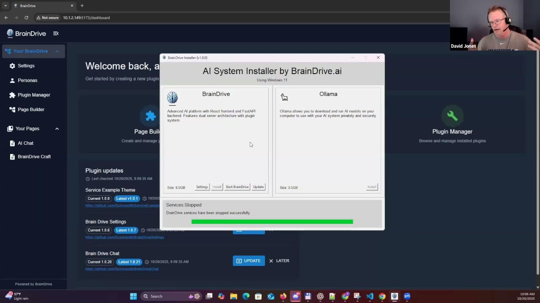Click the green installer progress bar

point(272,222)
